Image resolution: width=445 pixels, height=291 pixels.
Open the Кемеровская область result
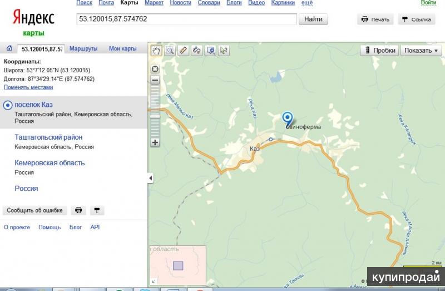[x=50, y=163]
